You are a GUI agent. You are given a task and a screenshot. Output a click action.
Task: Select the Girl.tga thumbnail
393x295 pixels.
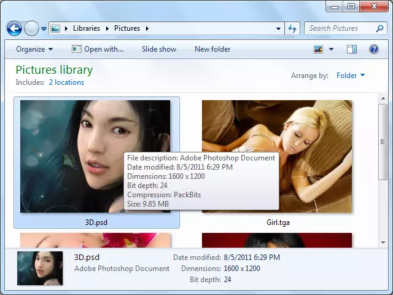pos(277,162)
